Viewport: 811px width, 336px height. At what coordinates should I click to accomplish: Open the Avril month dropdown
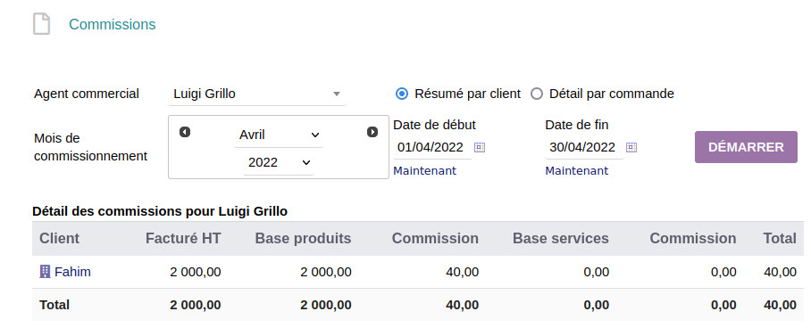pos(279,135)
